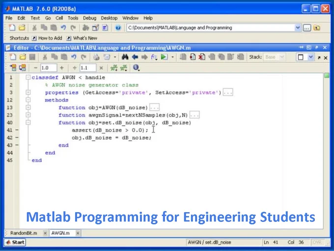Select single-tile editor layout icon
Viewport: 334px width, 251px height.
pyautogui.click(x=301, y=57)
